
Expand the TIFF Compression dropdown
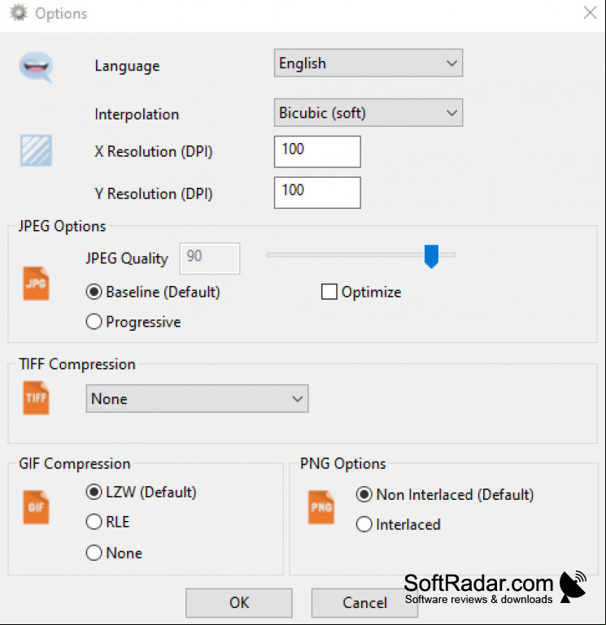coord(197,398)
